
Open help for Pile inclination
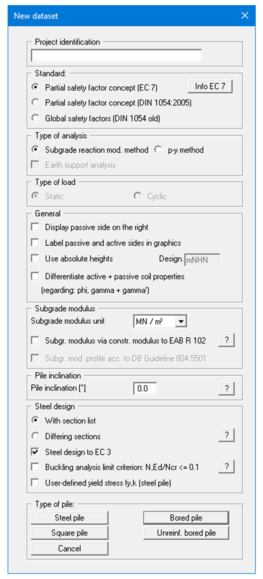coord(226,389)
